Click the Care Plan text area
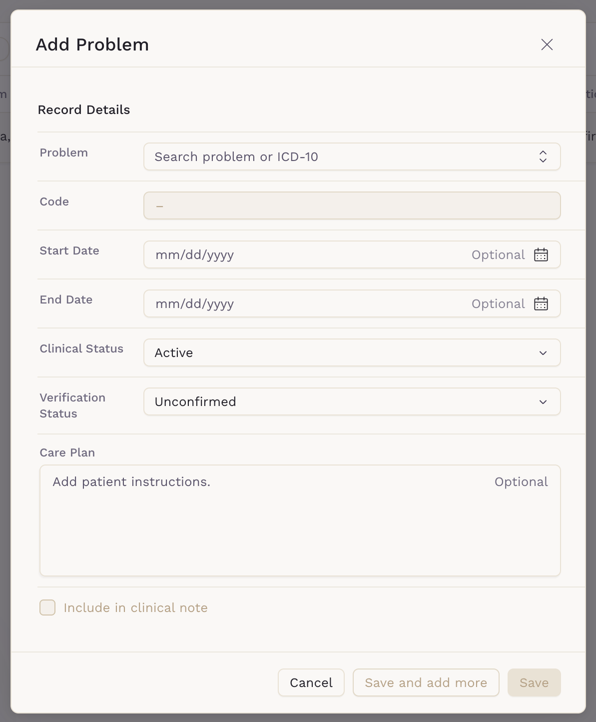This screenshot has height=722, width=596. [x=300, y=520]
